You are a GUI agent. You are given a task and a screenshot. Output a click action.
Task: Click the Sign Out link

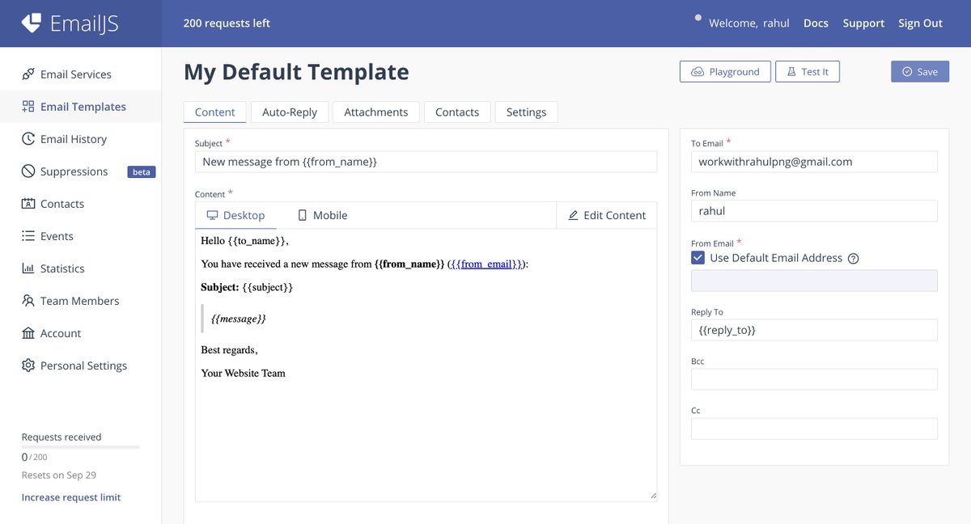pos(920,23)
